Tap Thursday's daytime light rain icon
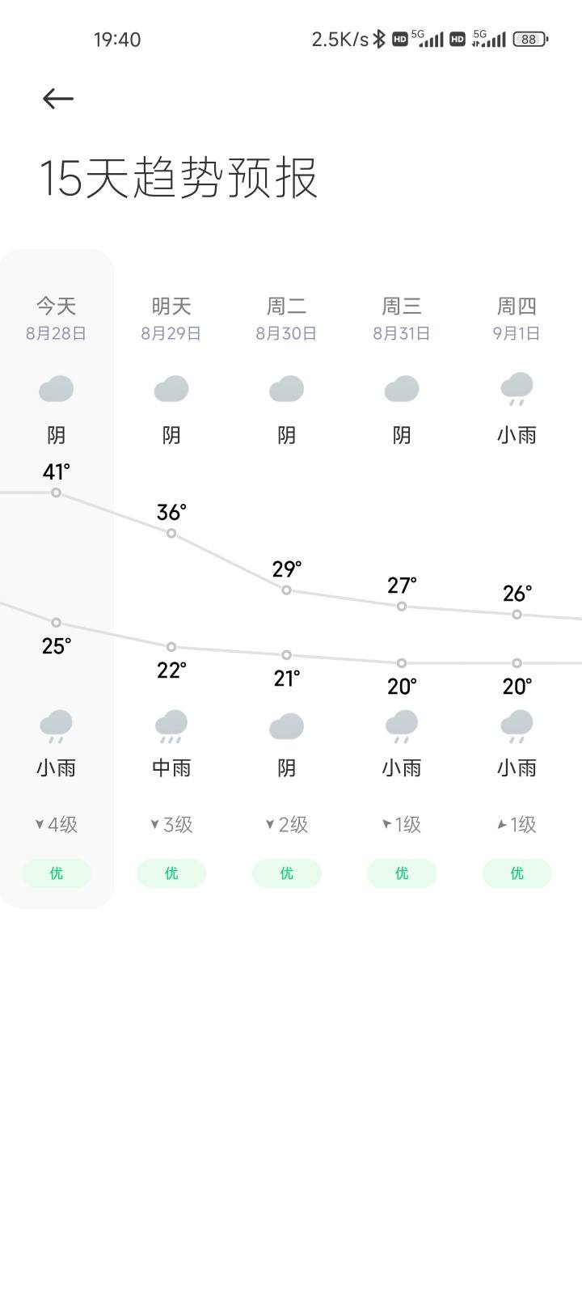This screenshot has height=1294, width=582. point(517,389)
